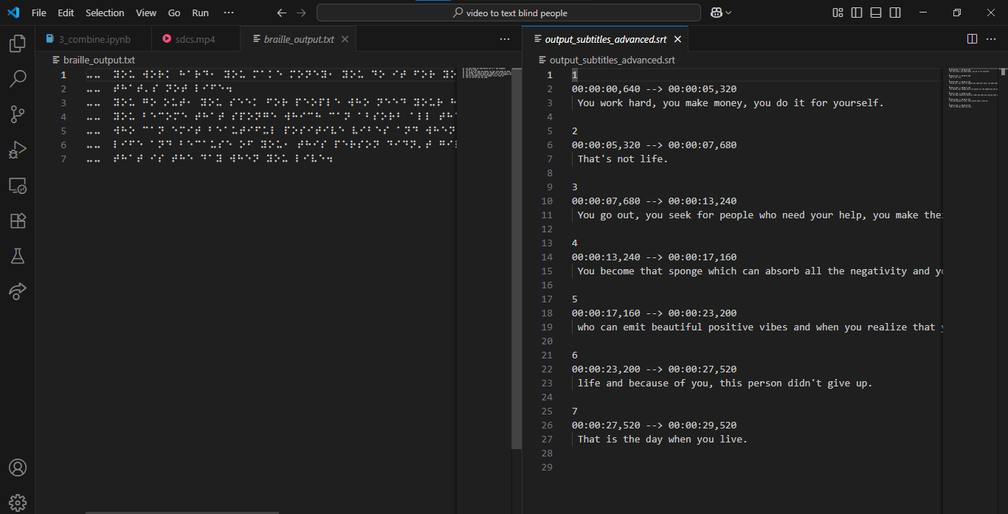Open the Selection menu

tap(105, 13)
